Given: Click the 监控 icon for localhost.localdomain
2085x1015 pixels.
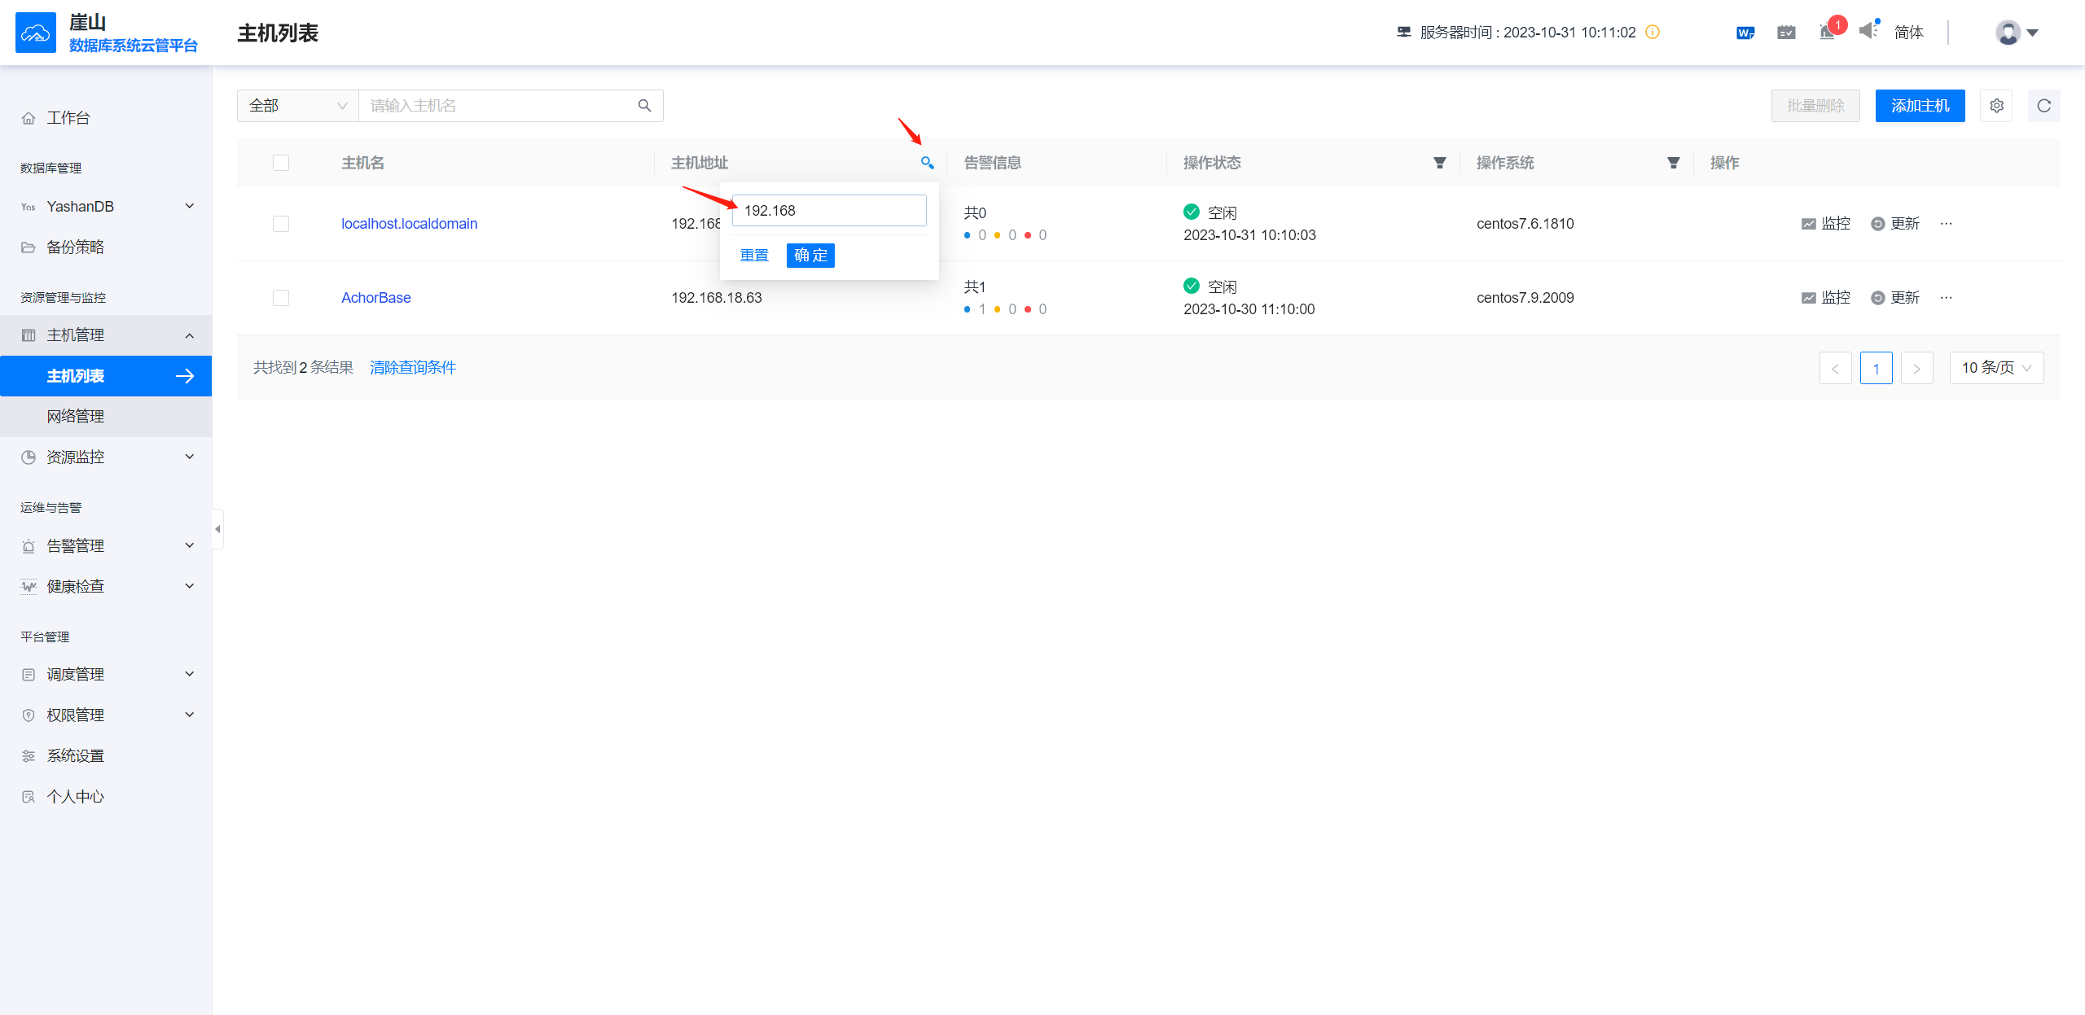Looking at the screenshot, I should 1809,224.
